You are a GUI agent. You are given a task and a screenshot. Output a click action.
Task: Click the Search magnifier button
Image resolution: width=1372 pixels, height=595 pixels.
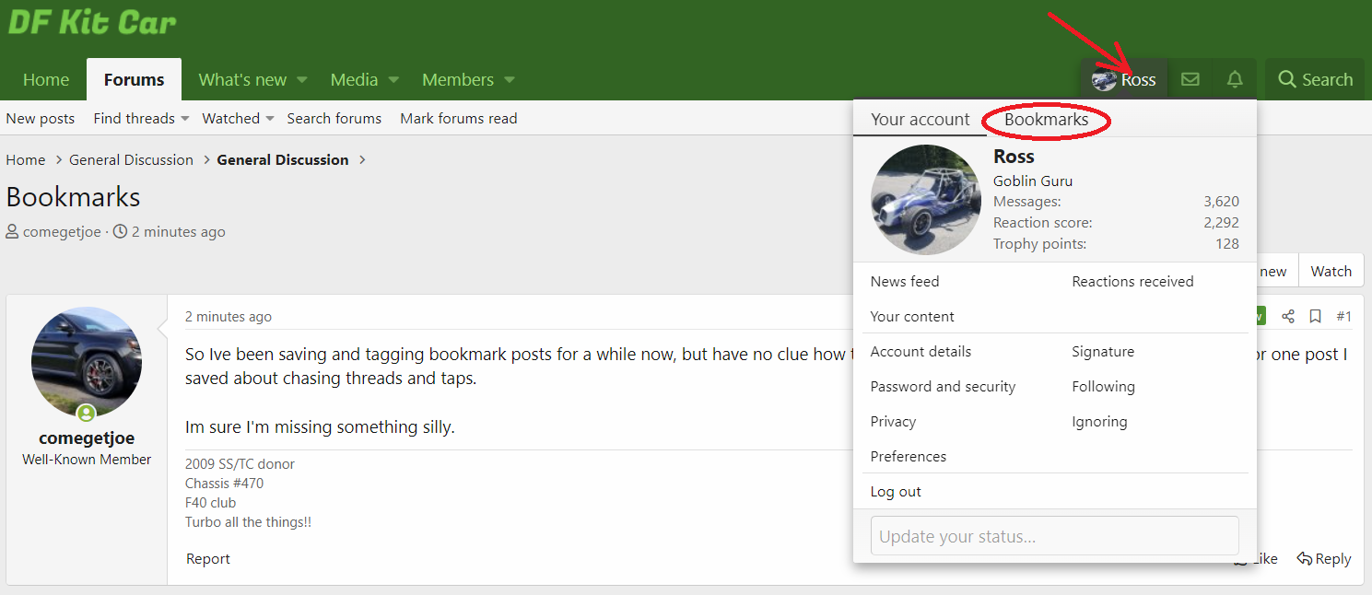coord(1315,79)
